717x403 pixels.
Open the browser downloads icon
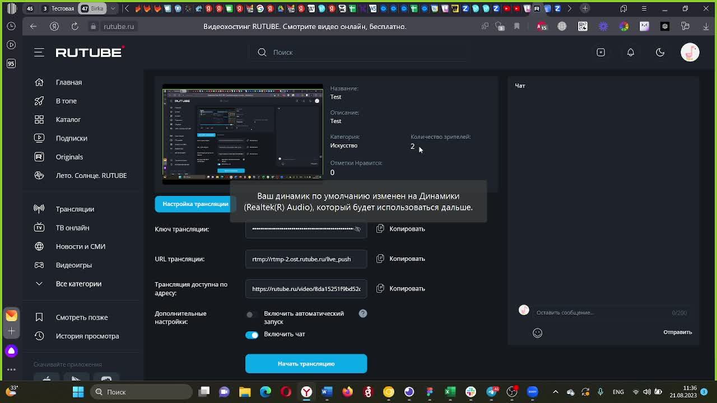pos(706,26)
